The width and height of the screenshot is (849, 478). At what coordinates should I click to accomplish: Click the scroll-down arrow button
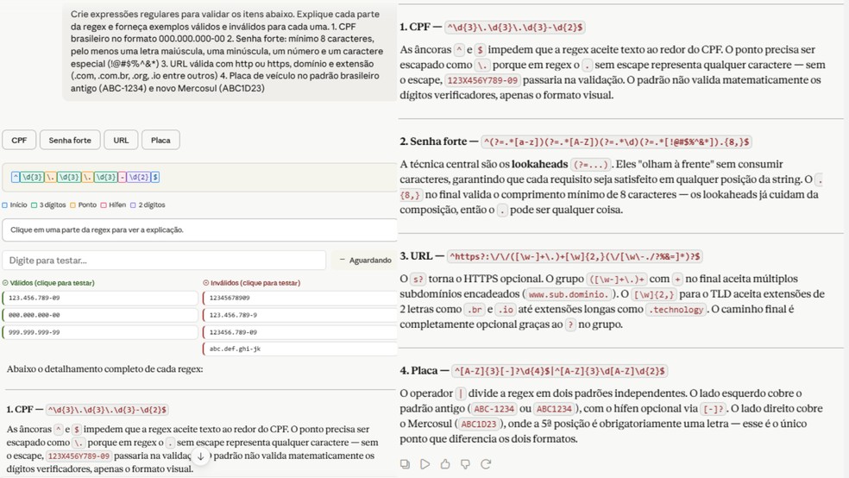click(x=200, y=456)
